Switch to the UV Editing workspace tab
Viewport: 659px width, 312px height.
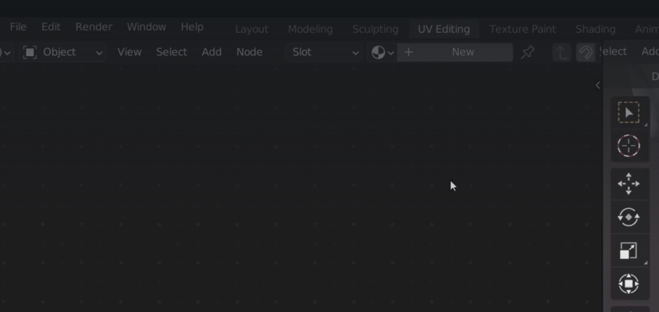coord(443,30)
